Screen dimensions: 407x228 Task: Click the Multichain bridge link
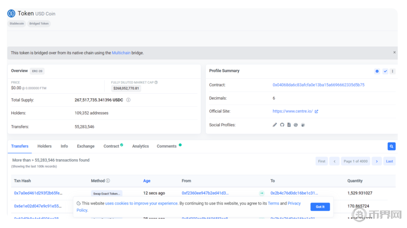(x=121, y=53)
